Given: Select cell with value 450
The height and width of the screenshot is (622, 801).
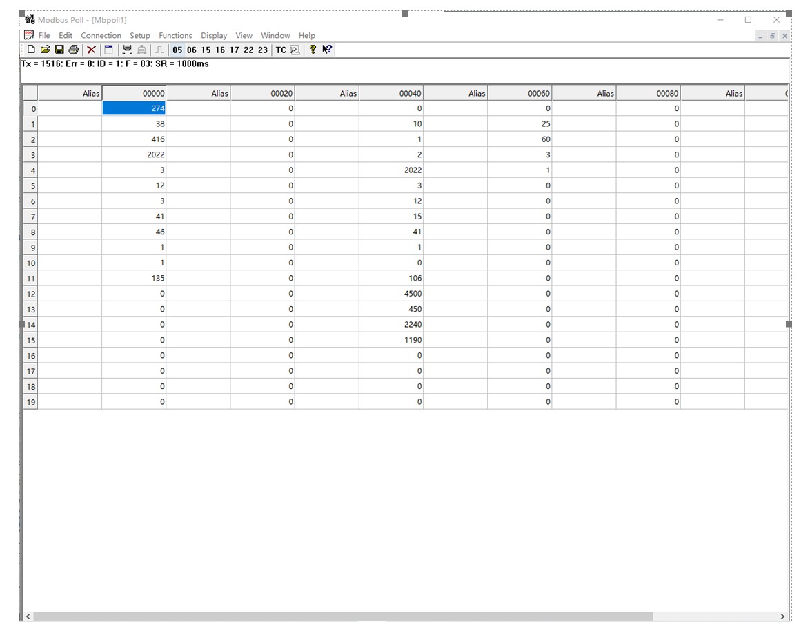Looking at the screenshot, I should 391,309.
